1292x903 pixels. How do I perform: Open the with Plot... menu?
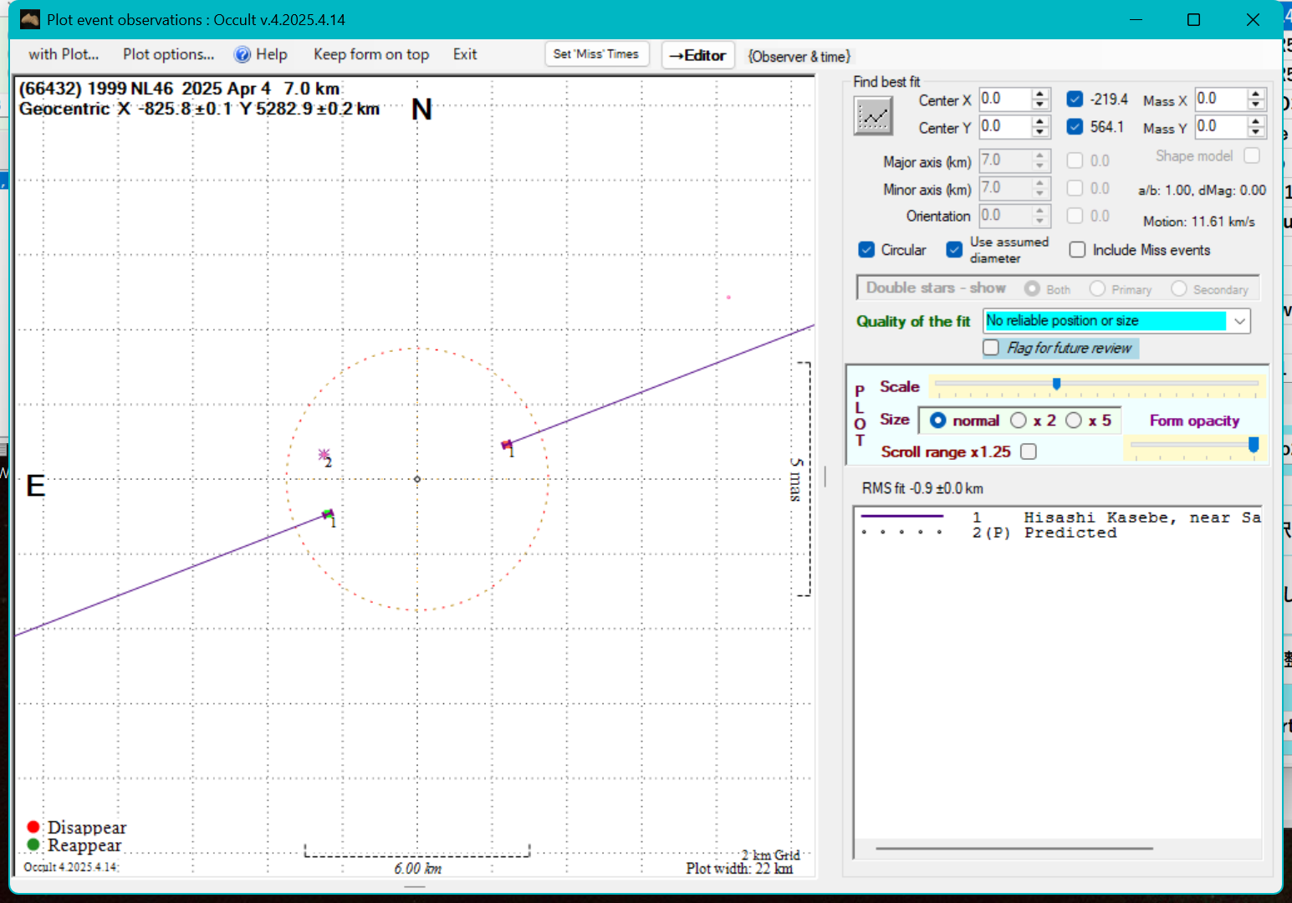(x=64, y=54)
